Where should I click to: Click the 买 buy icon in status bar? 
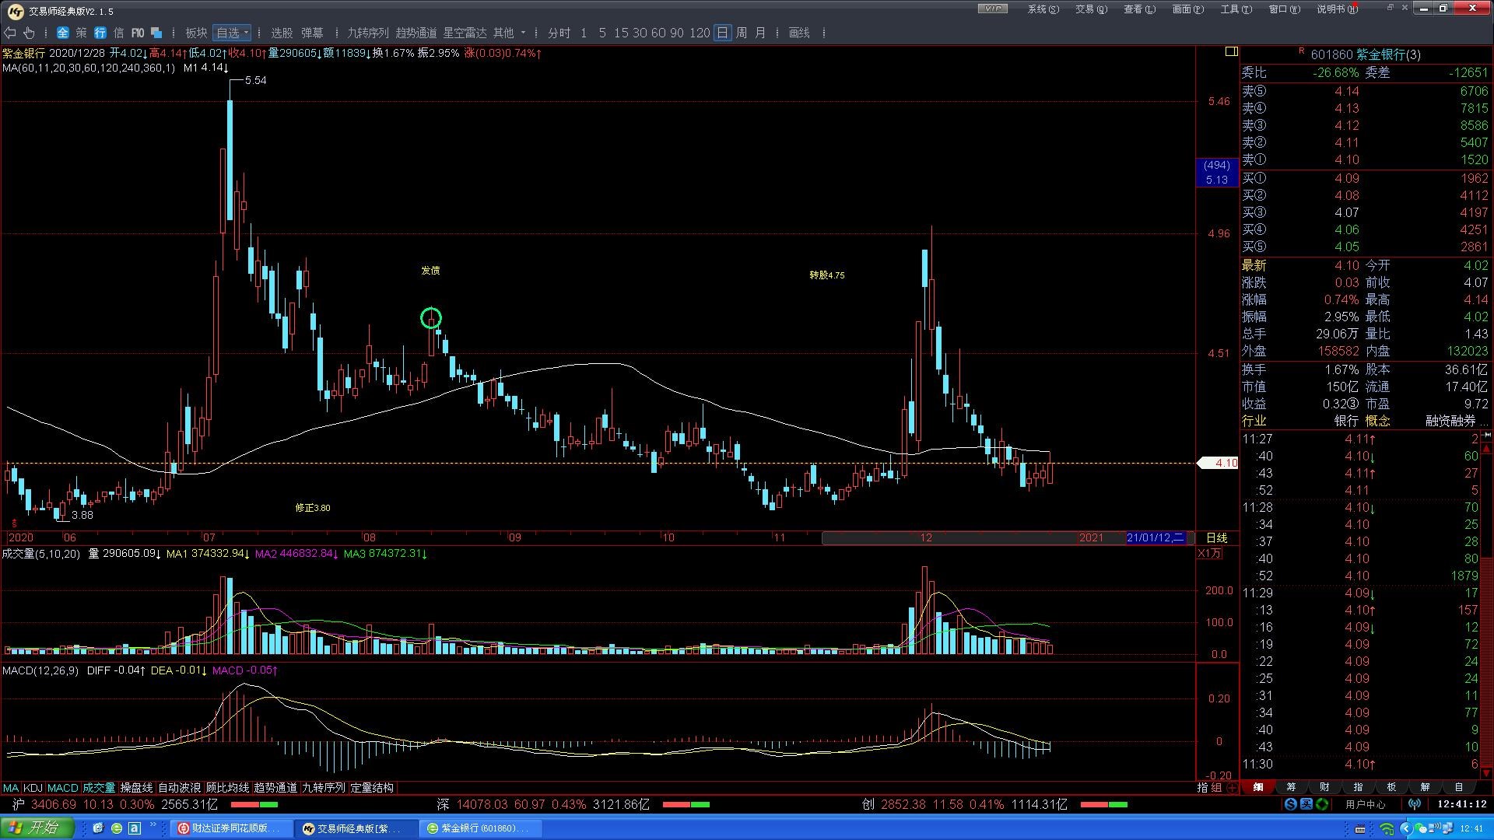pos(1306,804)
